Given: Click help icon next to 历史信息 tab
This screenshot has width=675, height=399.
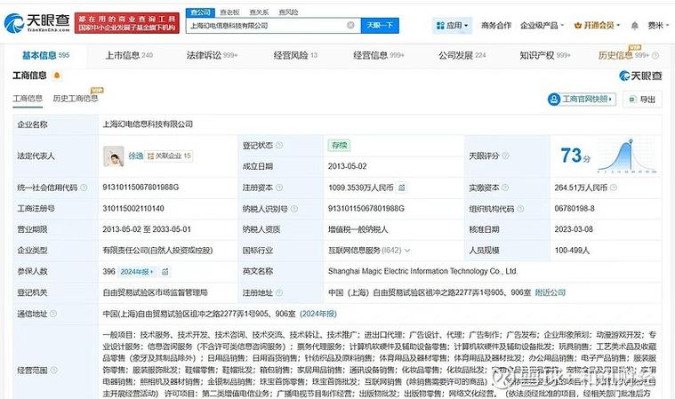Looking at the screenshot, I should coord(655,55).
